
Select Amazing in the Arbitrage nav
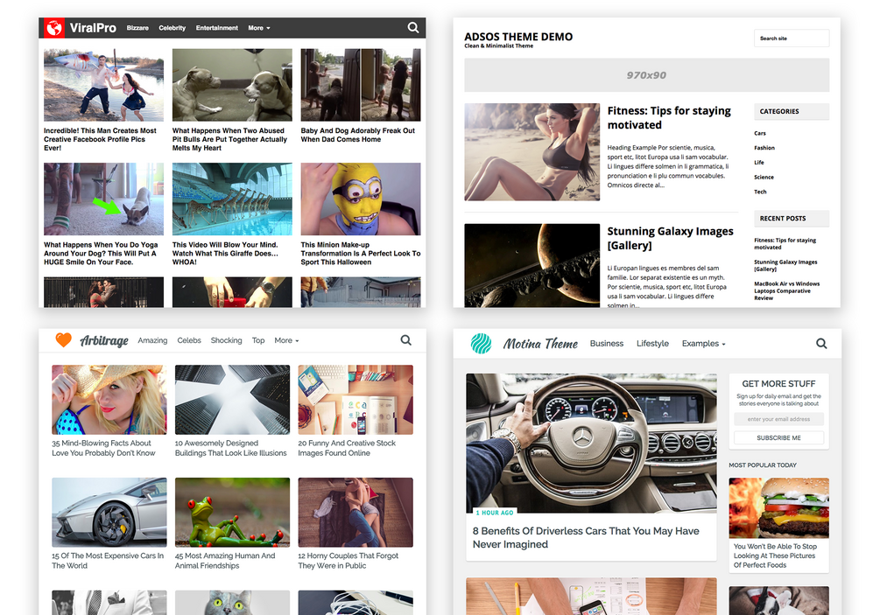click(152, 340)
